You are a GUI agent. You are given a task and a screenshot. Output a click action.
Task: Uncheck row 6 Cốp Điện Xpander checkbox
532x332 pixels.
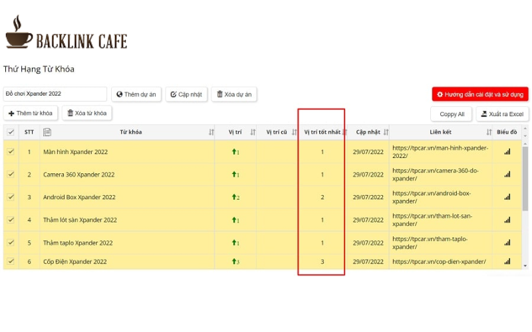pos(11,261)
